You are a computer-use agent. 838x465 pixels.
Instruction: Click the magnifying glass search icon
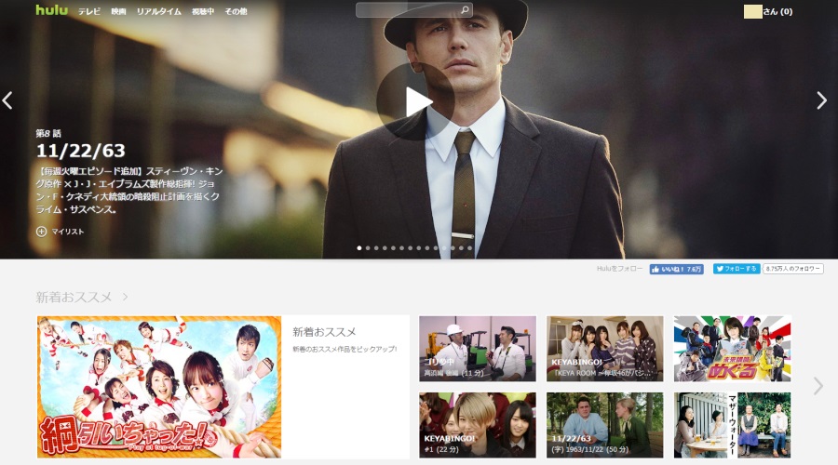click(x=465, y=9)
